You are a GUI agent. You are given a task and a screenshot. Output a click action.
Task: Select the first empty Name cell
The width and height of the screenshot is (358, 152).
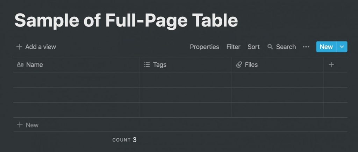pos(77,79)
